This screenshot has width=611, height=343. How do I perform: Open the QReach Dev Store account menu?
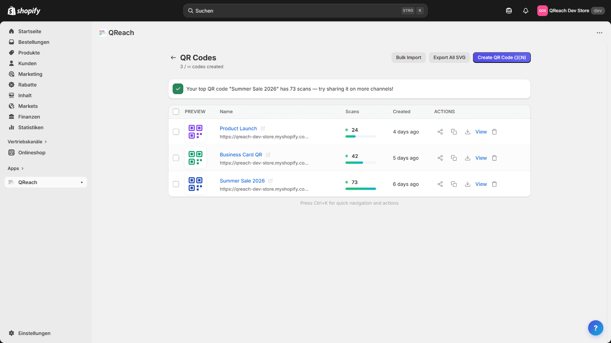[570, 11]
